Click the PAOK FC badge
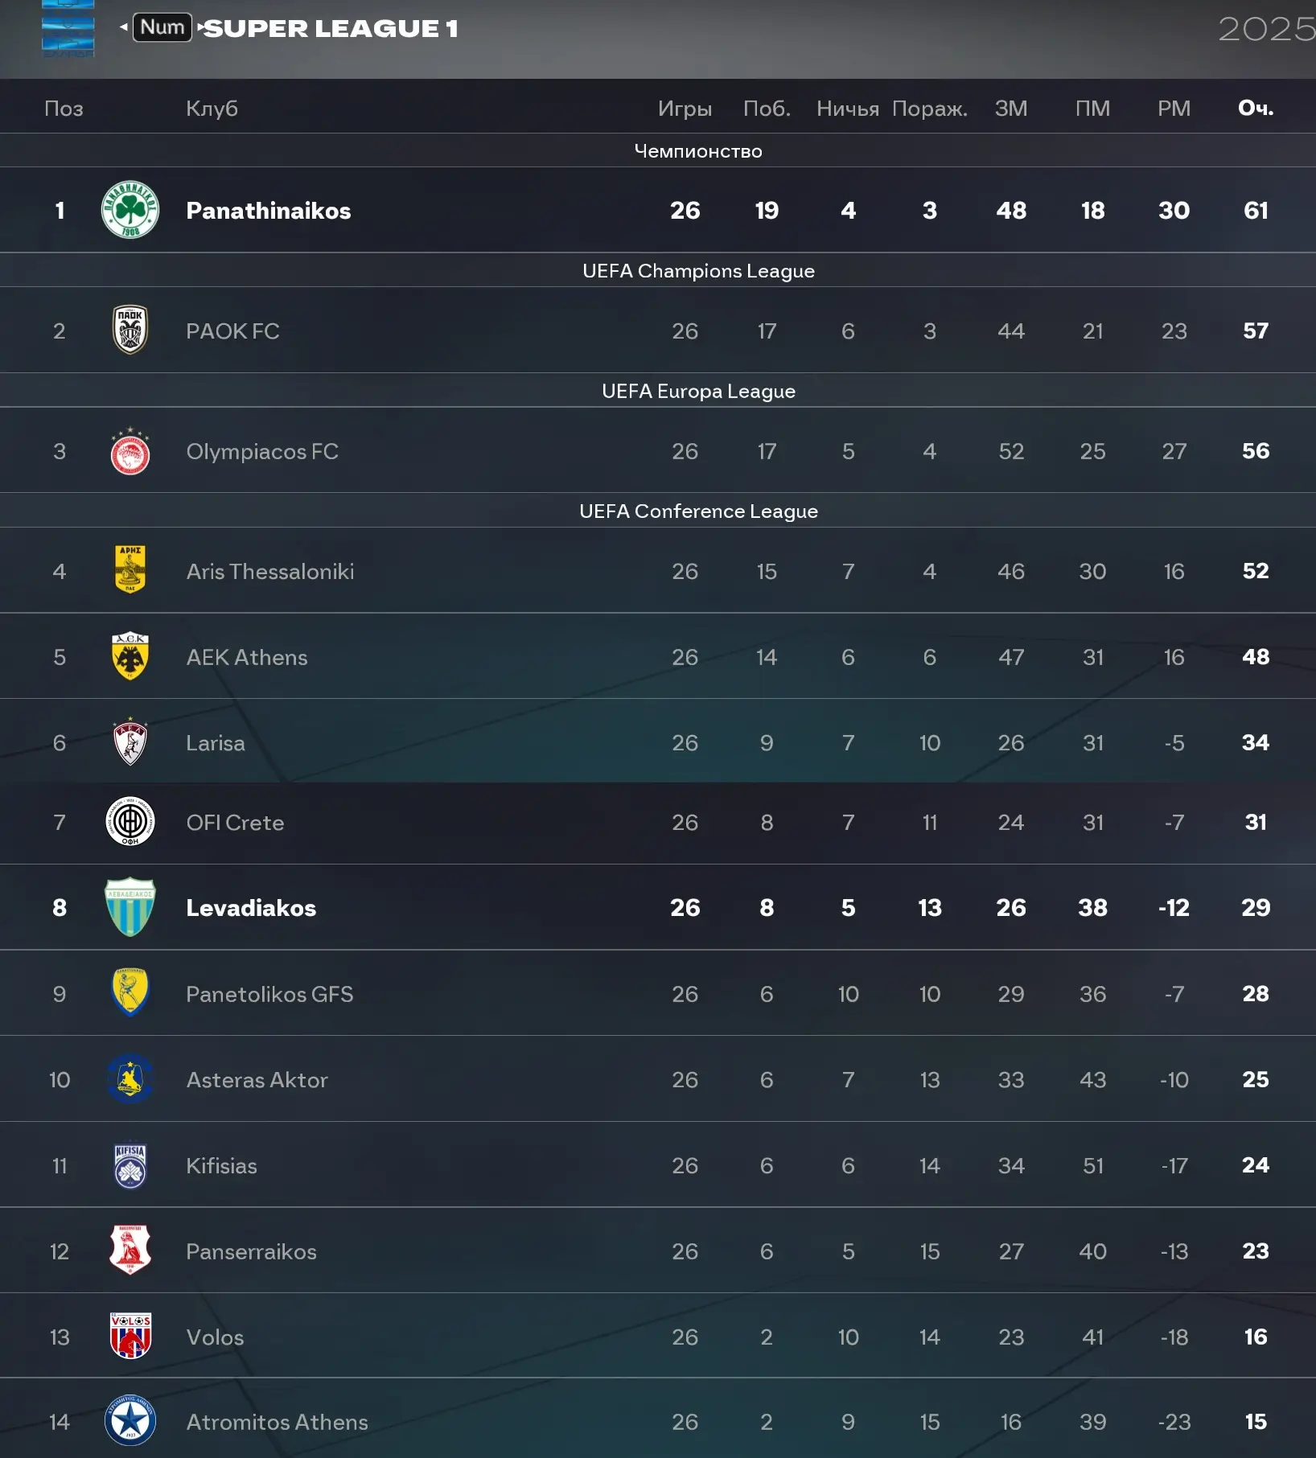 click(x=130, y=330)
